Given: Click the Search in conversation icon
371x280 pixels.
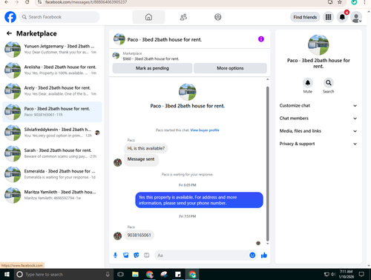Looking at the screenshot, I should pos(329,83).
